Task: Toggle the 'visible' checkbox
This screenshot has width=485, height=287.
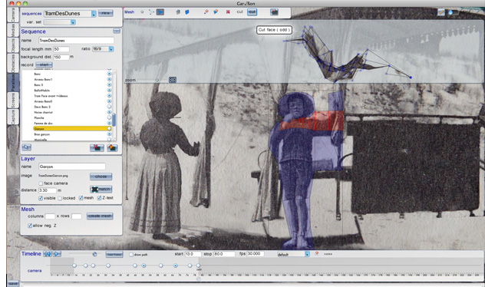Action: [41, 198]
